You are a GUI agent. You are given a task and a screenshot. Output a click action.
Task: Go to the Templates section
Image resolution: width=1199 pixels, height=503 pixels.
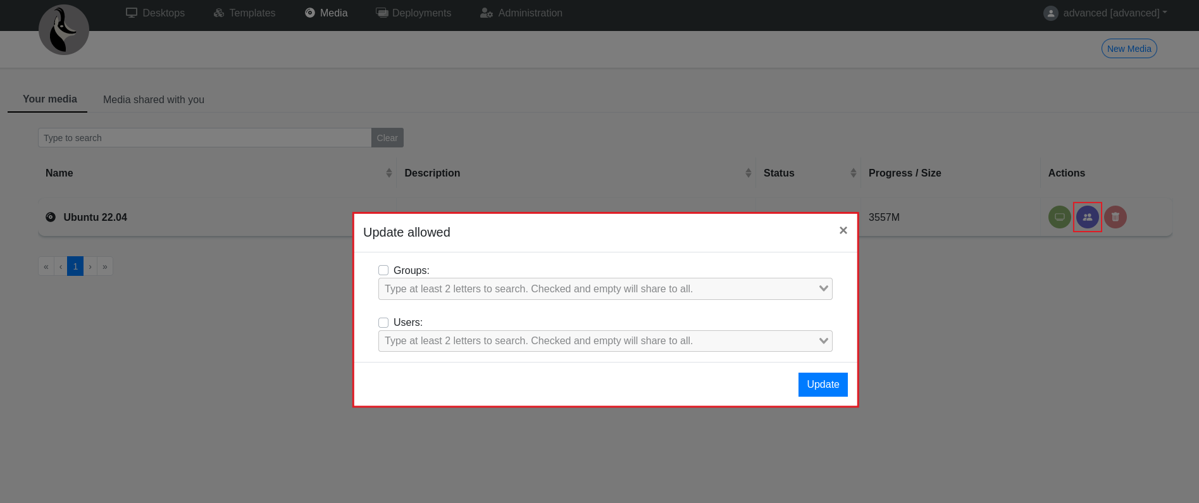click(x=245, y=13)
